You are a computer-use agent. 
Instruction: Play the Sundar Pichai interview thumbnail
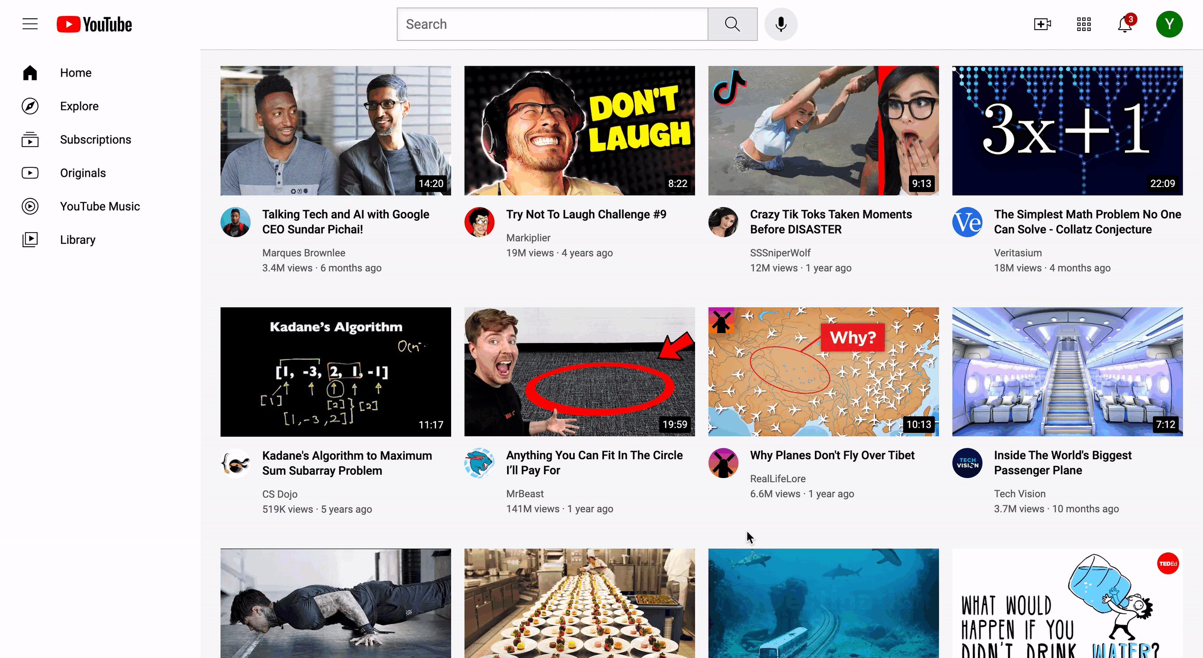coord(336,131)
